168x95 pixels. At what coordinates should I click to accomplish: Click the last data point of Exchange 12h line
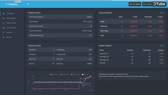pyautogui.click(x=91, y=86)
